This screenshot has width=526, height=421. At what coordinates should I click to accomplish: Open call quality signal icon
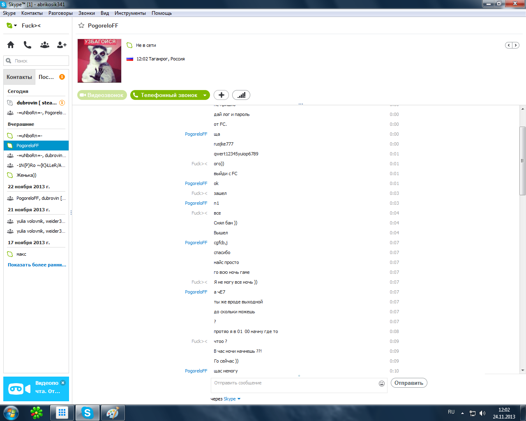pyautogui.click(x=241, y=95)
